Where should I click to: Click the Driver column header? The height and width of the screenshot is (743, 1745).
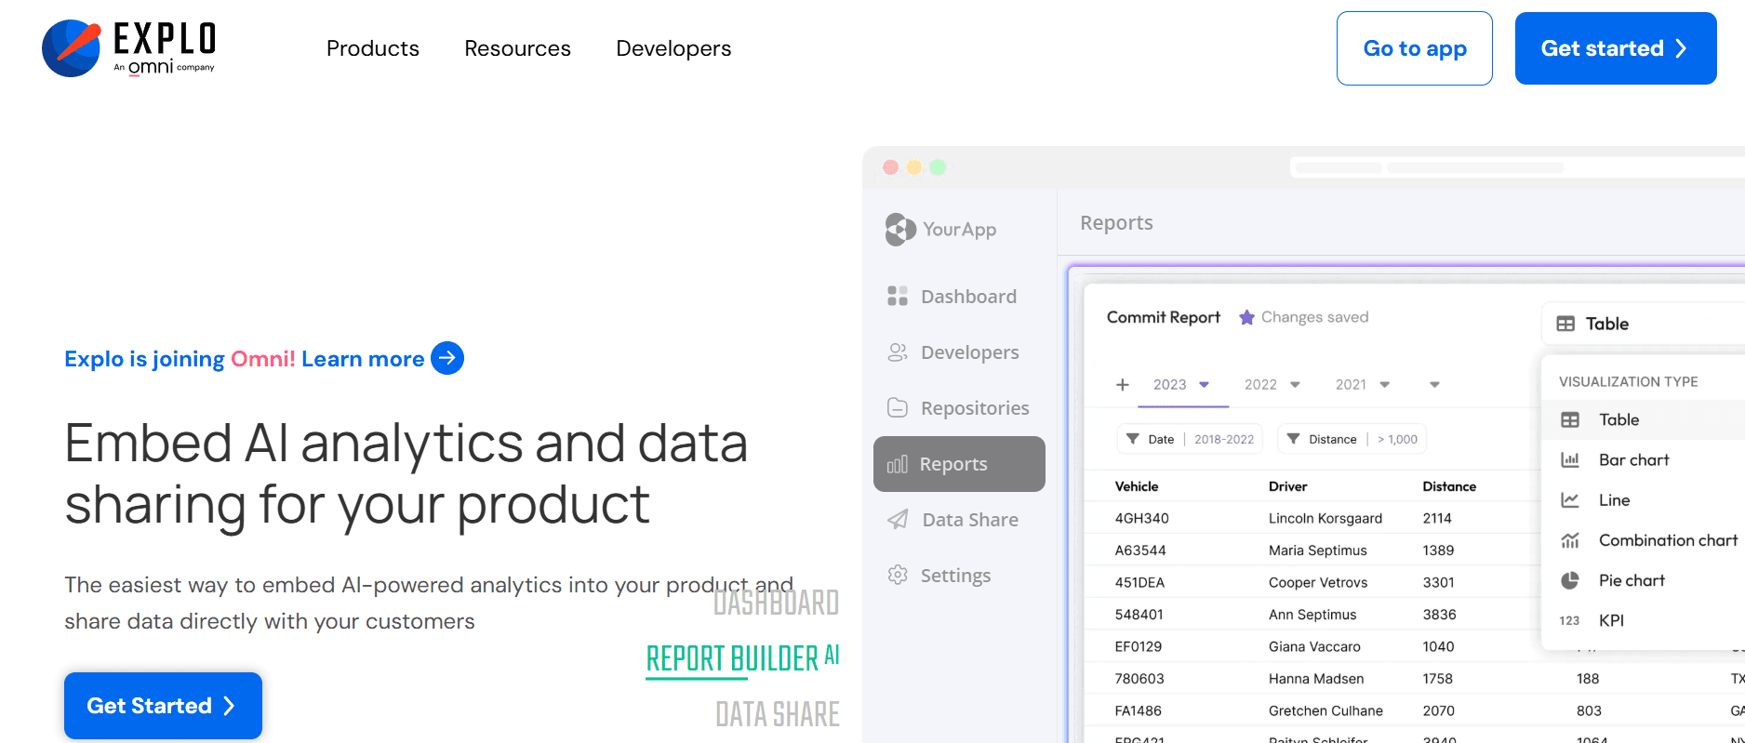1287,486
